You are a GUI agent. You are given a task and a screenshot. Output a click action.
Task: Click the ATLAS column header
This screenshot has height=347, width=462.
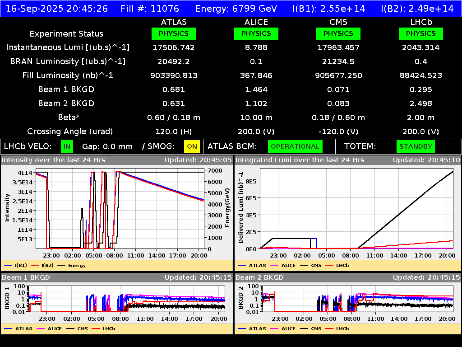pos(174,22)
